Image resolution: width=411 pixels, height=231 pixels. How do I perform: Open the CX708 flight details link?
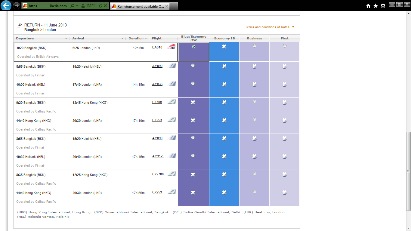[157, 102]
